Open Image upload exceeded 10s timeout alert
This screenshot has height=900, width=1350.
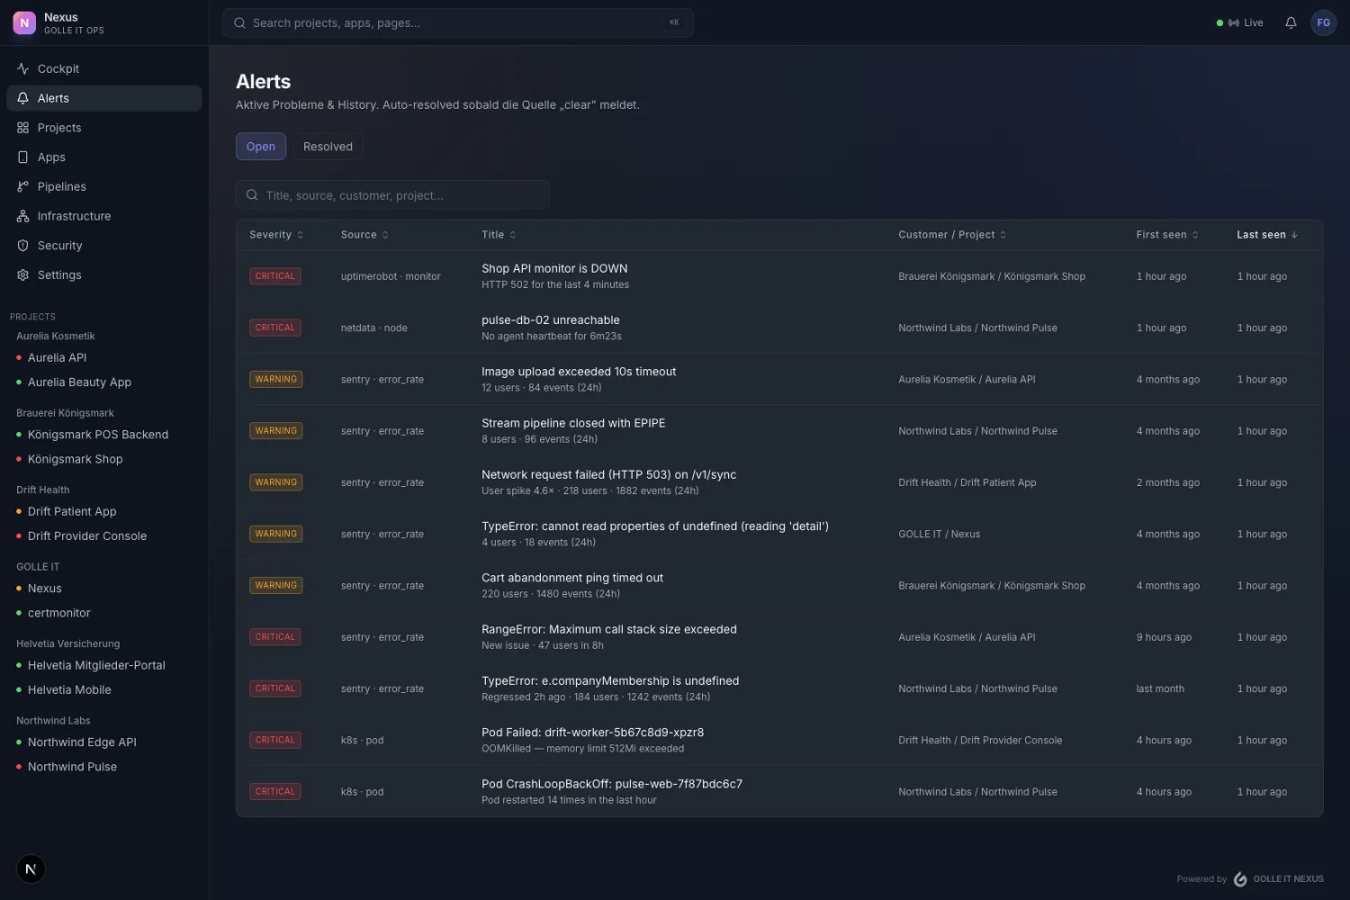tap(779, 379)
